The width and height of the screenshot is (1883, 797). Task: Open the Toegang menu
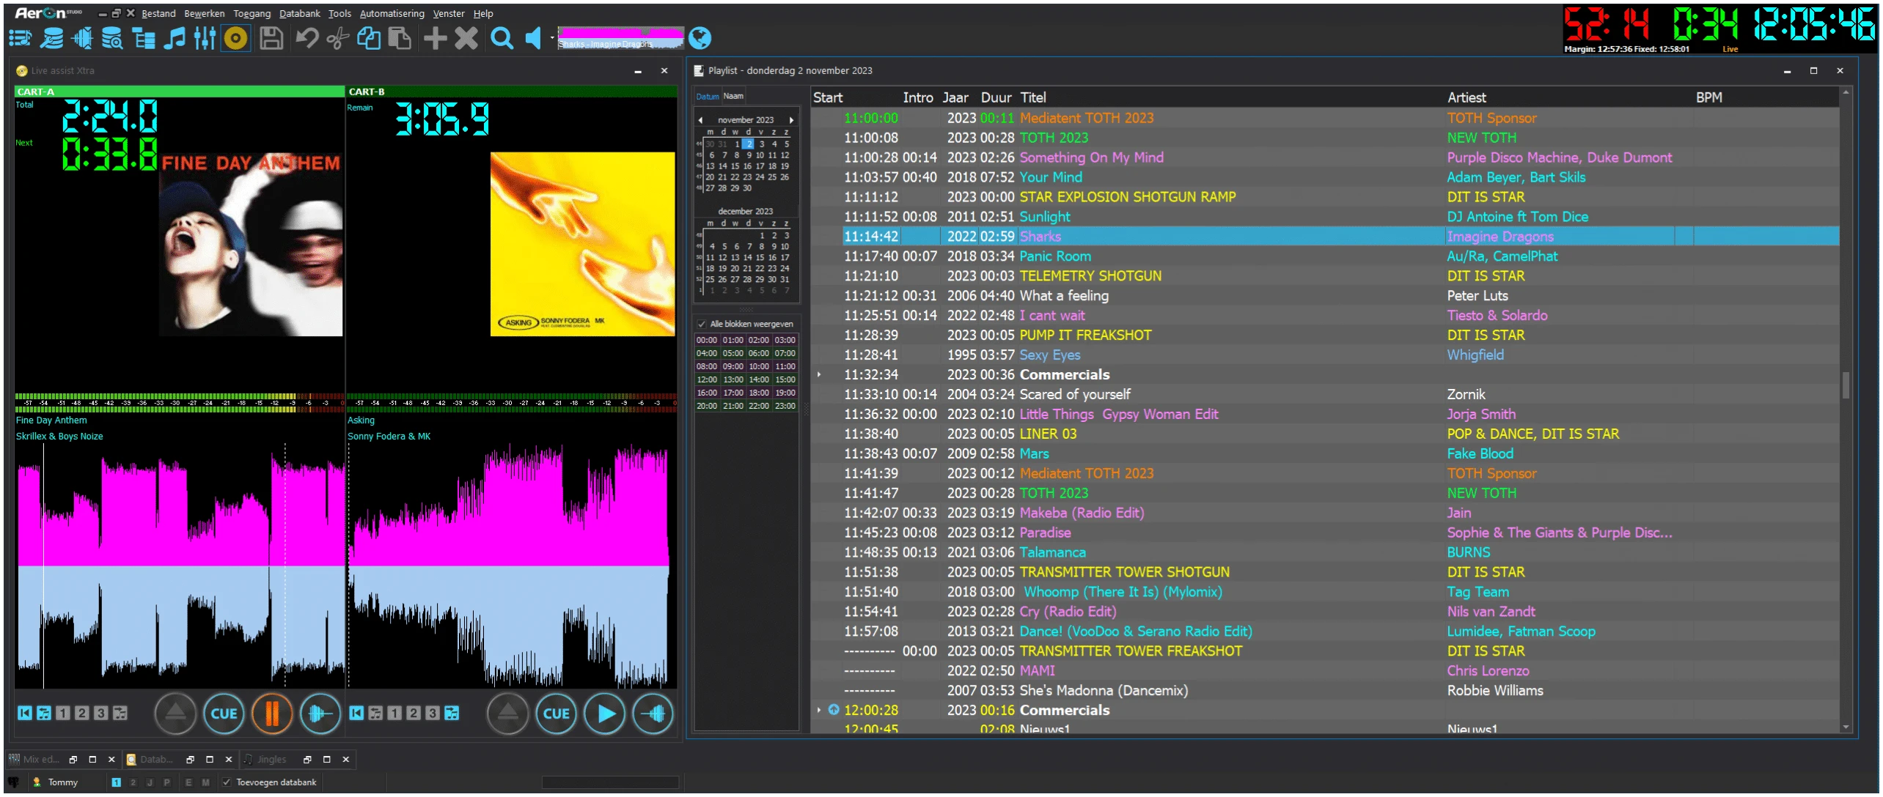252,13
